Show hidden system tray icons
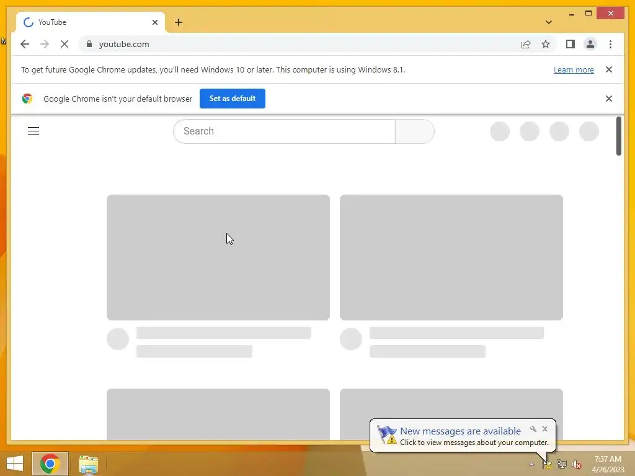The height and width of the screenshot is (476, 635). click(531, 464)
